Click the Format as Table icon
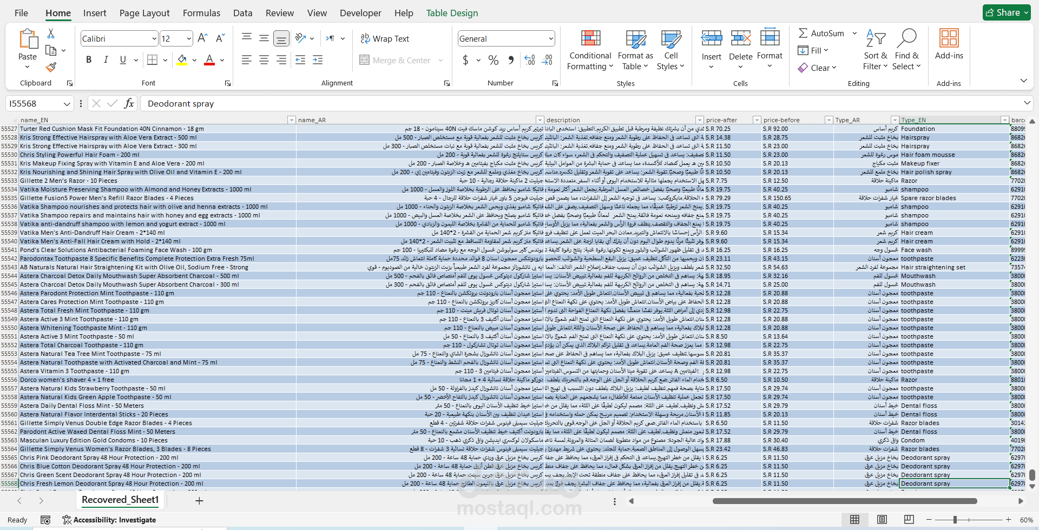1039x530 pixels. pyautogui.click(x=636, y=41)
